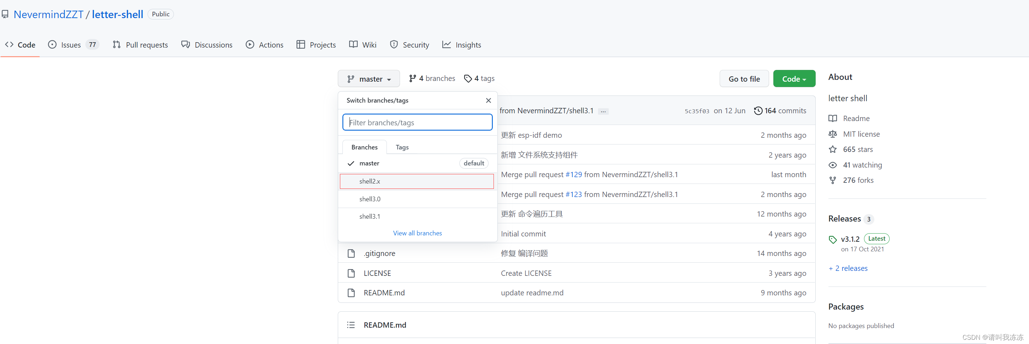The height and width of the screenshot is (344, 1029).
Task: Select the Tags tab in popup
Action: [402, 147]
